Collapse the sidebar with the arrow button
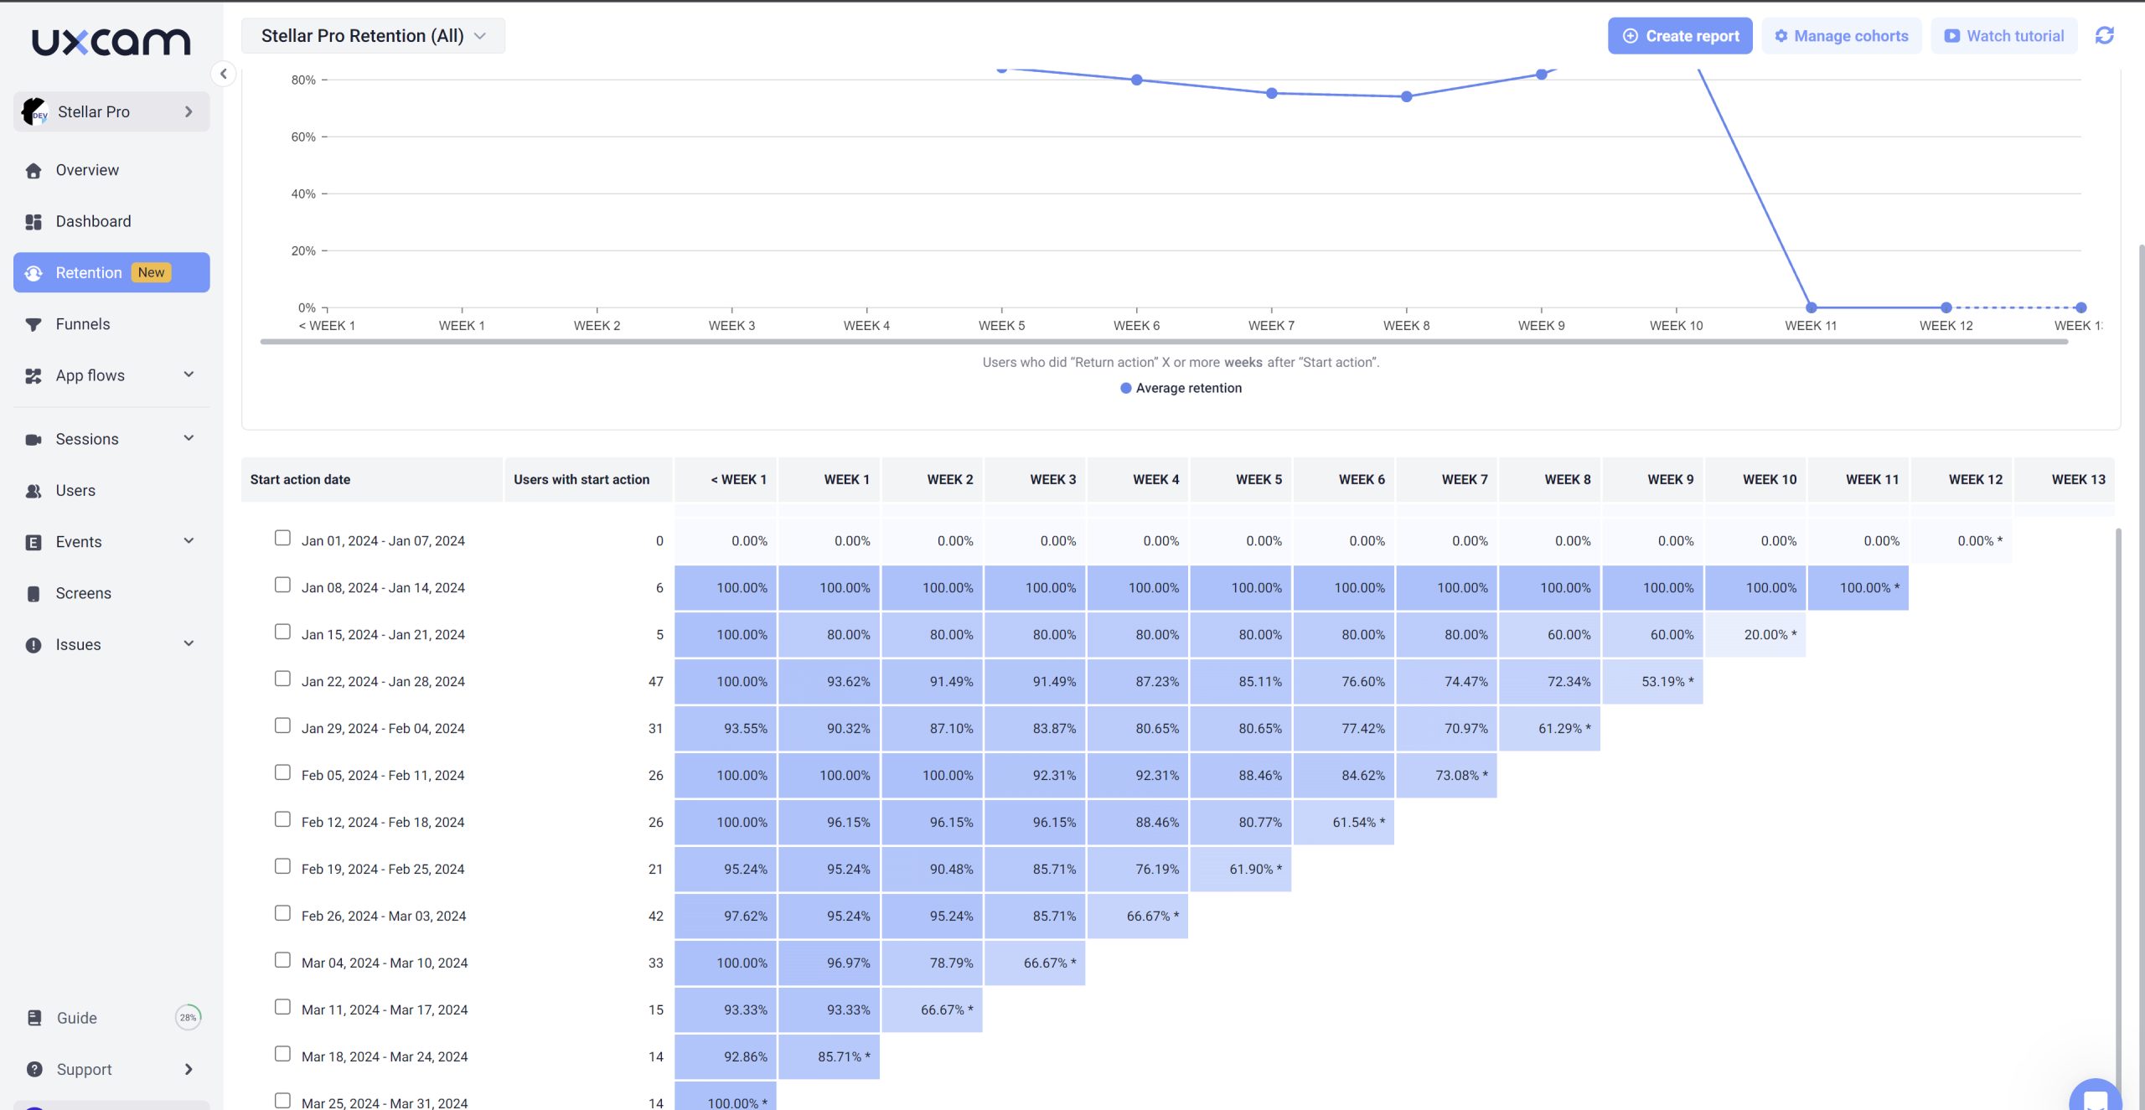The image size is (2145, 1110). (x=223, y=74)
